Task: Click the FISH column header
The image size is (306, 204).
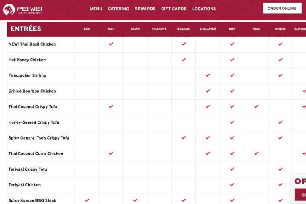Action: click(111, 29)
